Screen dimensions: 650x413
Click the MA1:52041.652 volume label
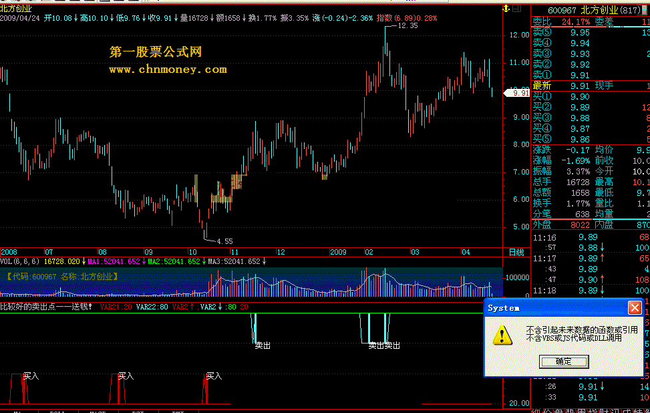[114, 262]
